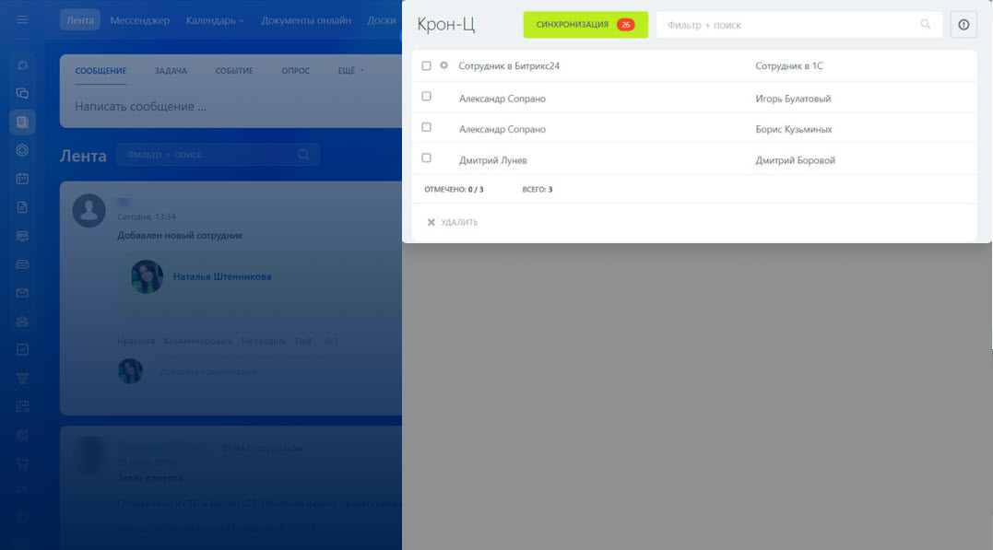Click Нравится under the post

[x=136, y=341]
